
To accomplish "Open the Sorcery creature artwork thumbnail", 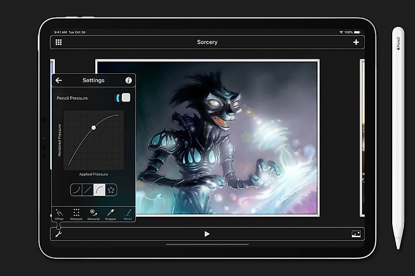I will click(x=207, y=138).
